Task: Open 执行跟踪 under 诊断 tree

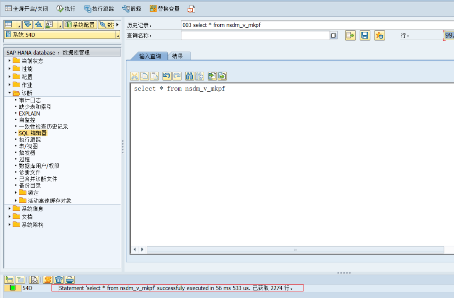Action: (30, 140)
